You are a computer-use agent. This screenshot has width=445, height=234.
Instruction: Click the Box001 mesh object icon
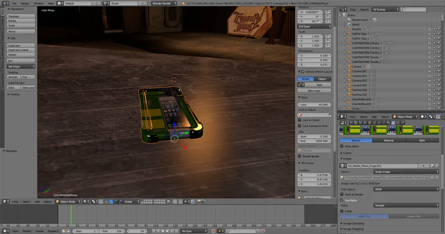click(350, 29)
